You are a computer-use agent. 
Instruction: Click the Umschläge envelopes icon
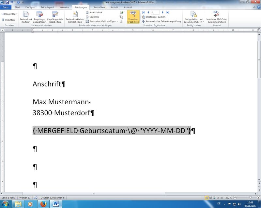[x=3, y=14]
